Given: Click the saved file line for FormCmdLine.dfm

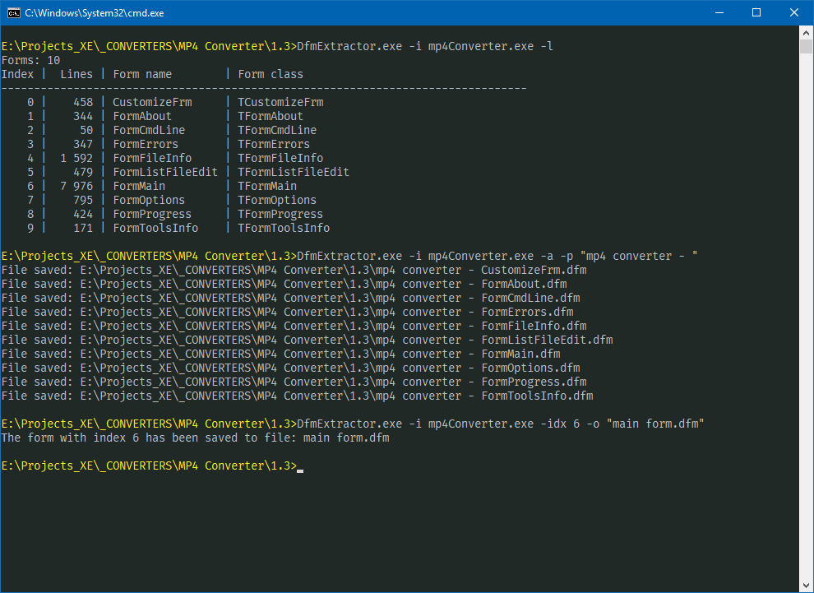Looking at the screenshot, I should pos(291,298).
